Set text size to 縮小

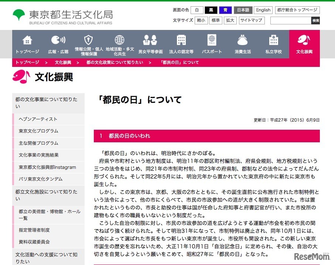click(201, 20)
